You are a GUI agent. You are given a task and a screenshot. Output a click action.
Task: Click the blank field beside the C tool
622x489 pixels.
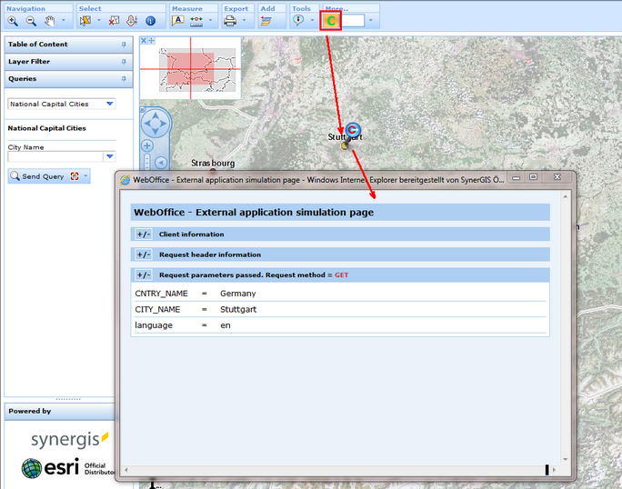353,21
